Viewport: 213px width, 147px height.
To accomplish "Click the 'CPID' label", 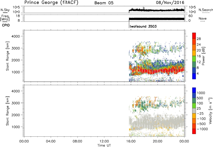I will click(6, 25).
